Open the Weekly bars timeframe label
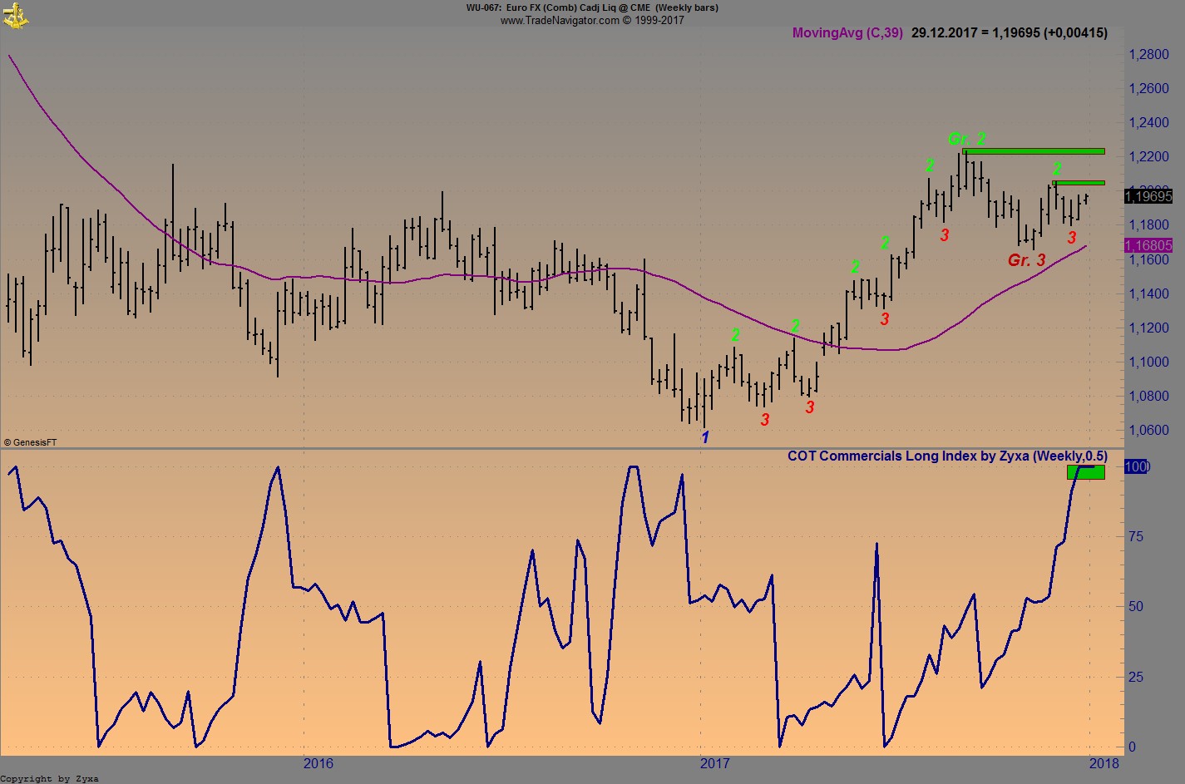 click(x=687, y=7)
